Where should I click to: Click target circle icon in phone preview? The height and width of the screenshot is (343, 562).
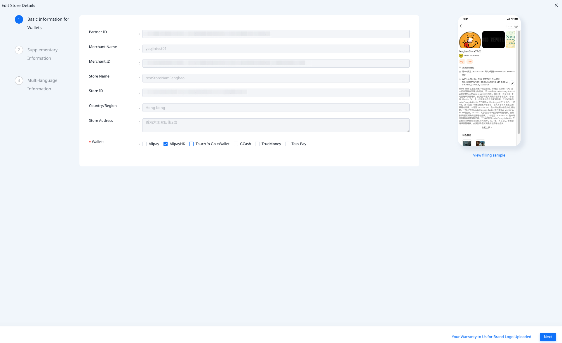516,26
